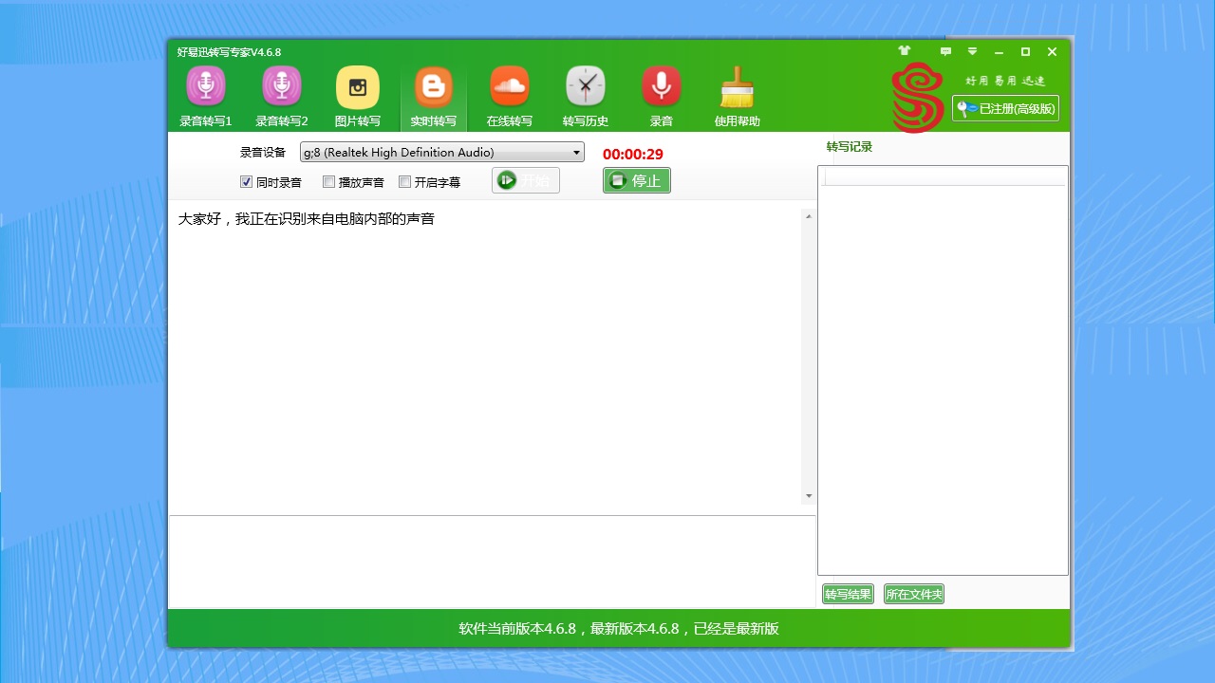Enable the 播放声音 checkbox

(328, 181)
